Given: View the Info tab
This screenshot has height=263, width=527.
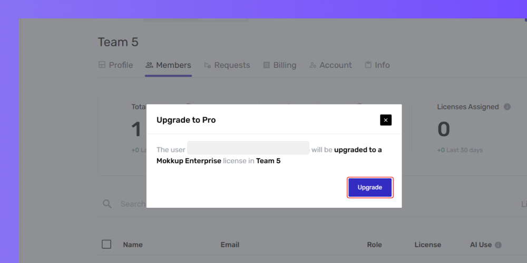Looking at the screenshot, I should pos(377,65).
